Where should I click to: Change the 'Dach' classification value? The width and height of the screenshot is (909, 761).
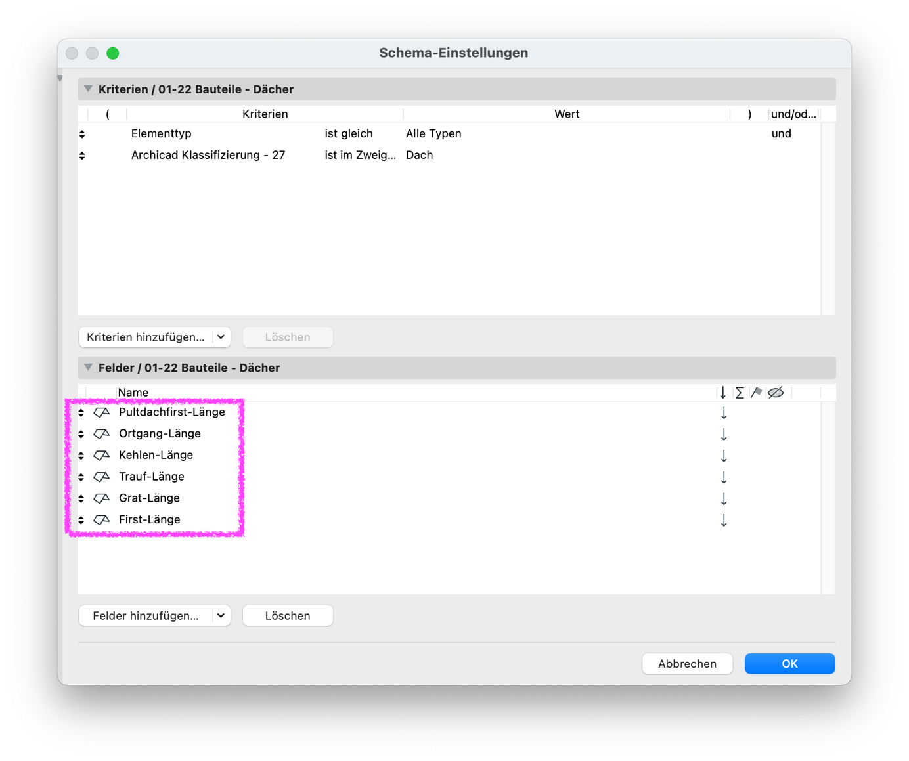point(419,155)
